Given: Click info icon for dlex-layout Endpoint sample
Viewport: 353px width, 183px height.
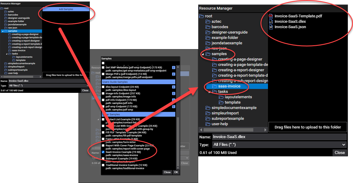Looking at the screenshot, I should point(173,87).
